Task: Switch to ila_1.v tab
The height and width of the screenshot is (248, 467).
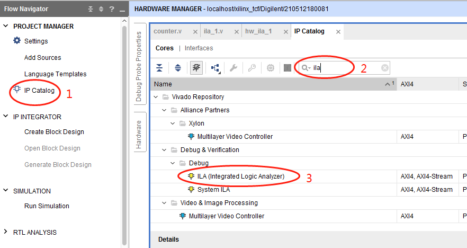Action: pyautogui.click(x=213, y=31)
